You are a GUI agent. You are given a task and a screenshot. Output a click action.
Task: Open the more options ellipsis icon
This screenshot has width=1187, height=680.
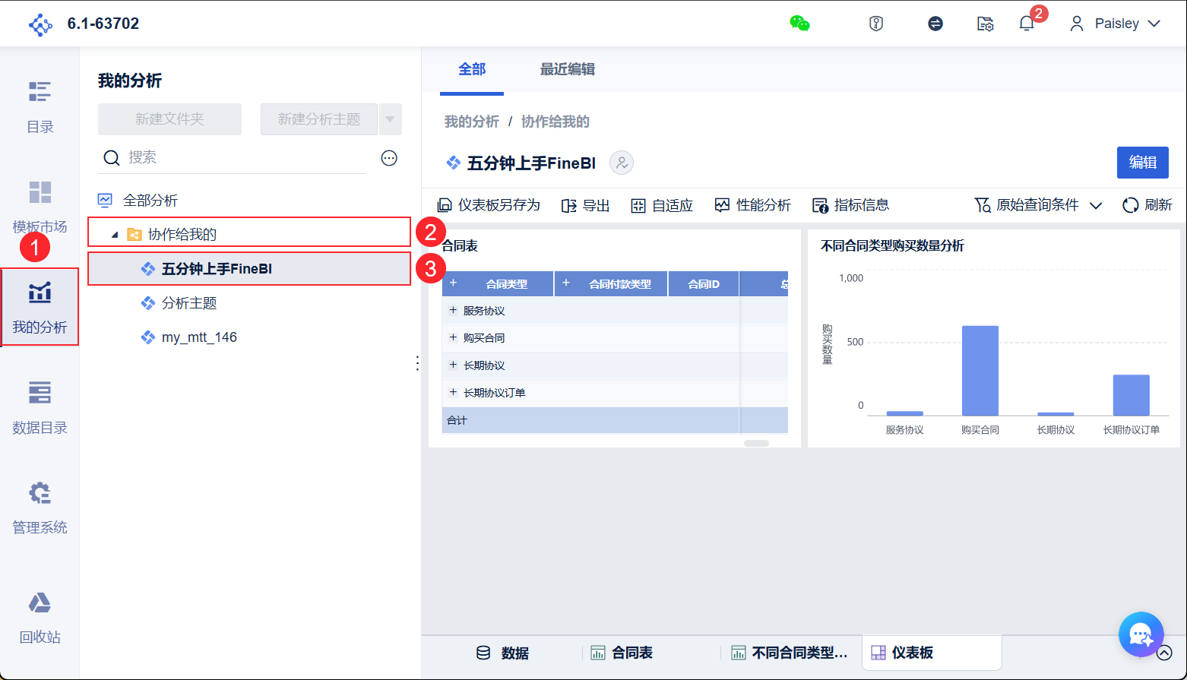coord(389,158)
